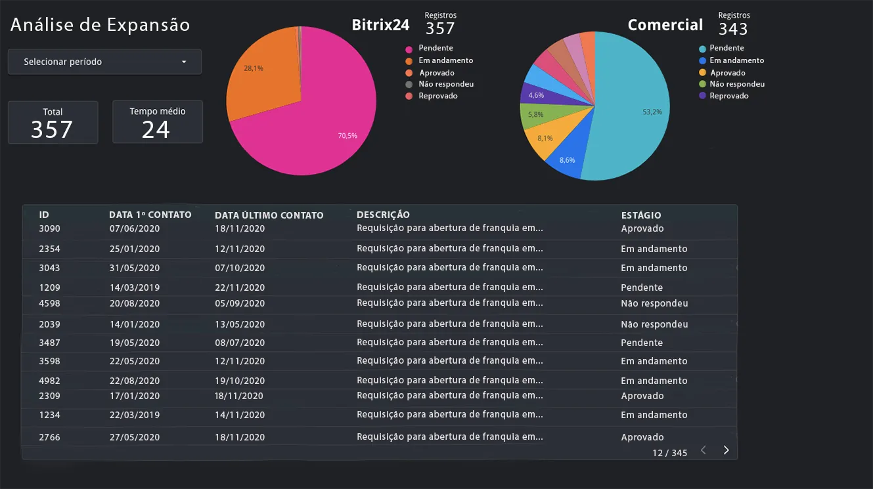Click ID cell 2354
Screen dimensions: 873x489
[49, 249]
